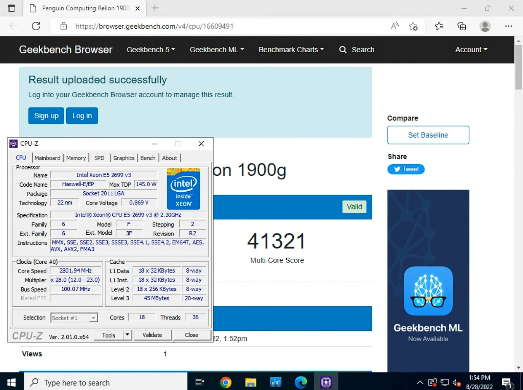Open the SPD tab in CPU-Z
Image resolution: width=523 pixels, height=390 pixels.
[x=99, y=158]
